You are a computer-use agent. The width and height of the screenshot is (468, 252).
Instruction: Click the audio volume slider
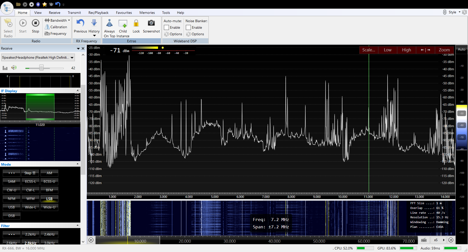[x=41, y=68]
